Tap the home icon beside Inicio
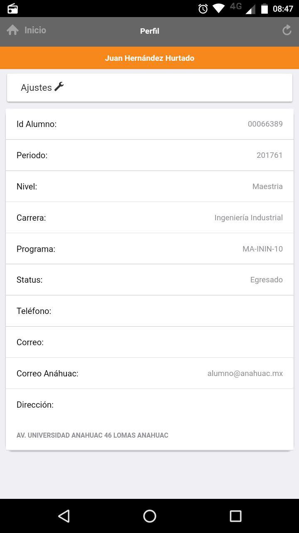This screenshot has height=533, width=299. [13, 30]
